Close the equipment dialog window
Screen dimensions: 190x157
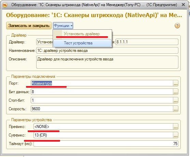(x=183, y=5)
